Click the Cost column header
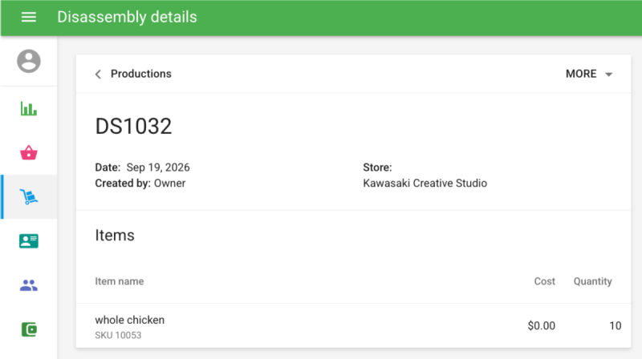642x359 pixels. (545, 281)
